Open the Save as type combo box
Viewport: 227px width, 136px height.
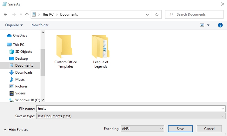point(131,116)
